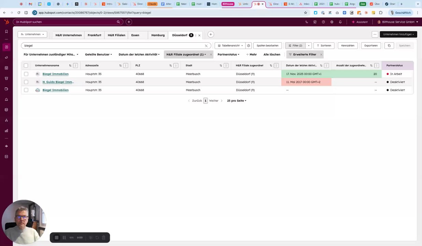
Task: Switch to the Essen view tab
Action: point(135,35)
